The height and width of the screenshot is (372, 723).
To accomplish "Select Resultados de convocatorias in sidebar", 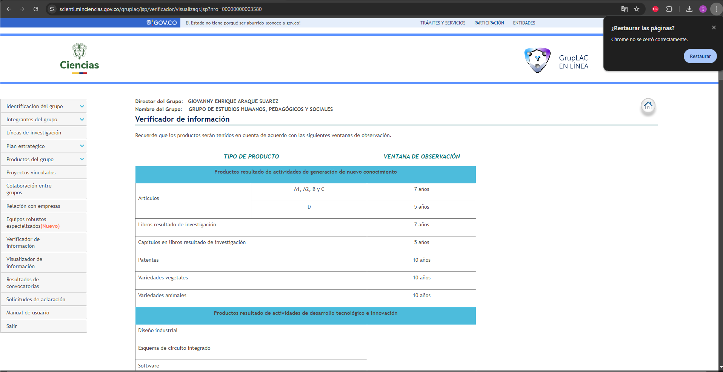I will click(23, 283).
